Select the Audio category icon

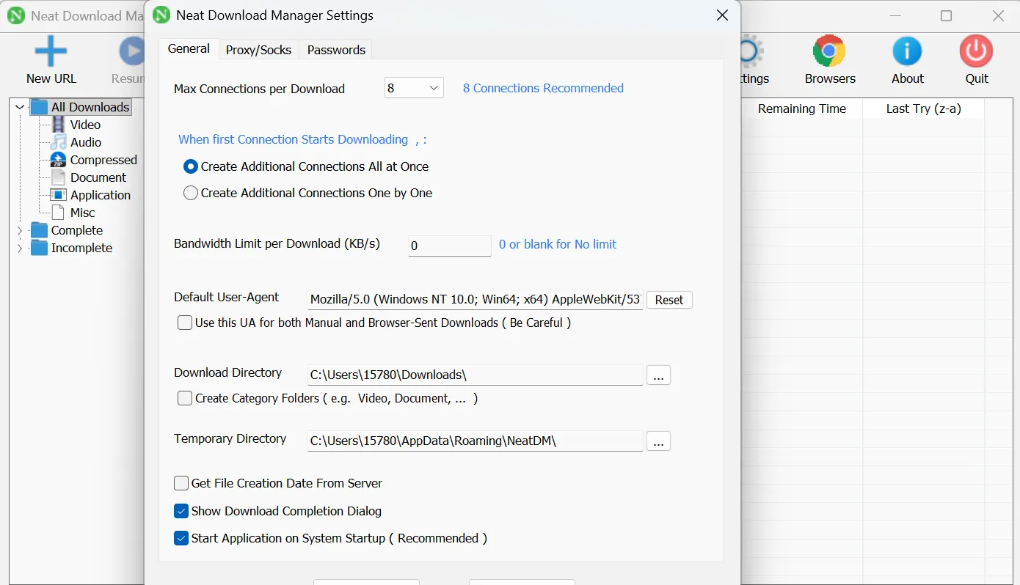[59, 142]
